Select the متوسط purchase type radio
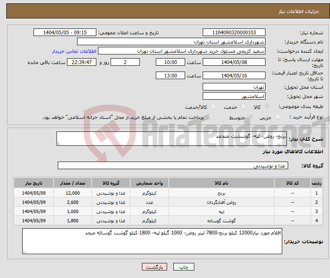330x278 pixels. tap(250, 116)
